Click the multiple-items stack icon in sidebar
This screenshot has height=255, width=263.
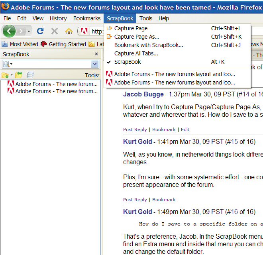[30, 75]
